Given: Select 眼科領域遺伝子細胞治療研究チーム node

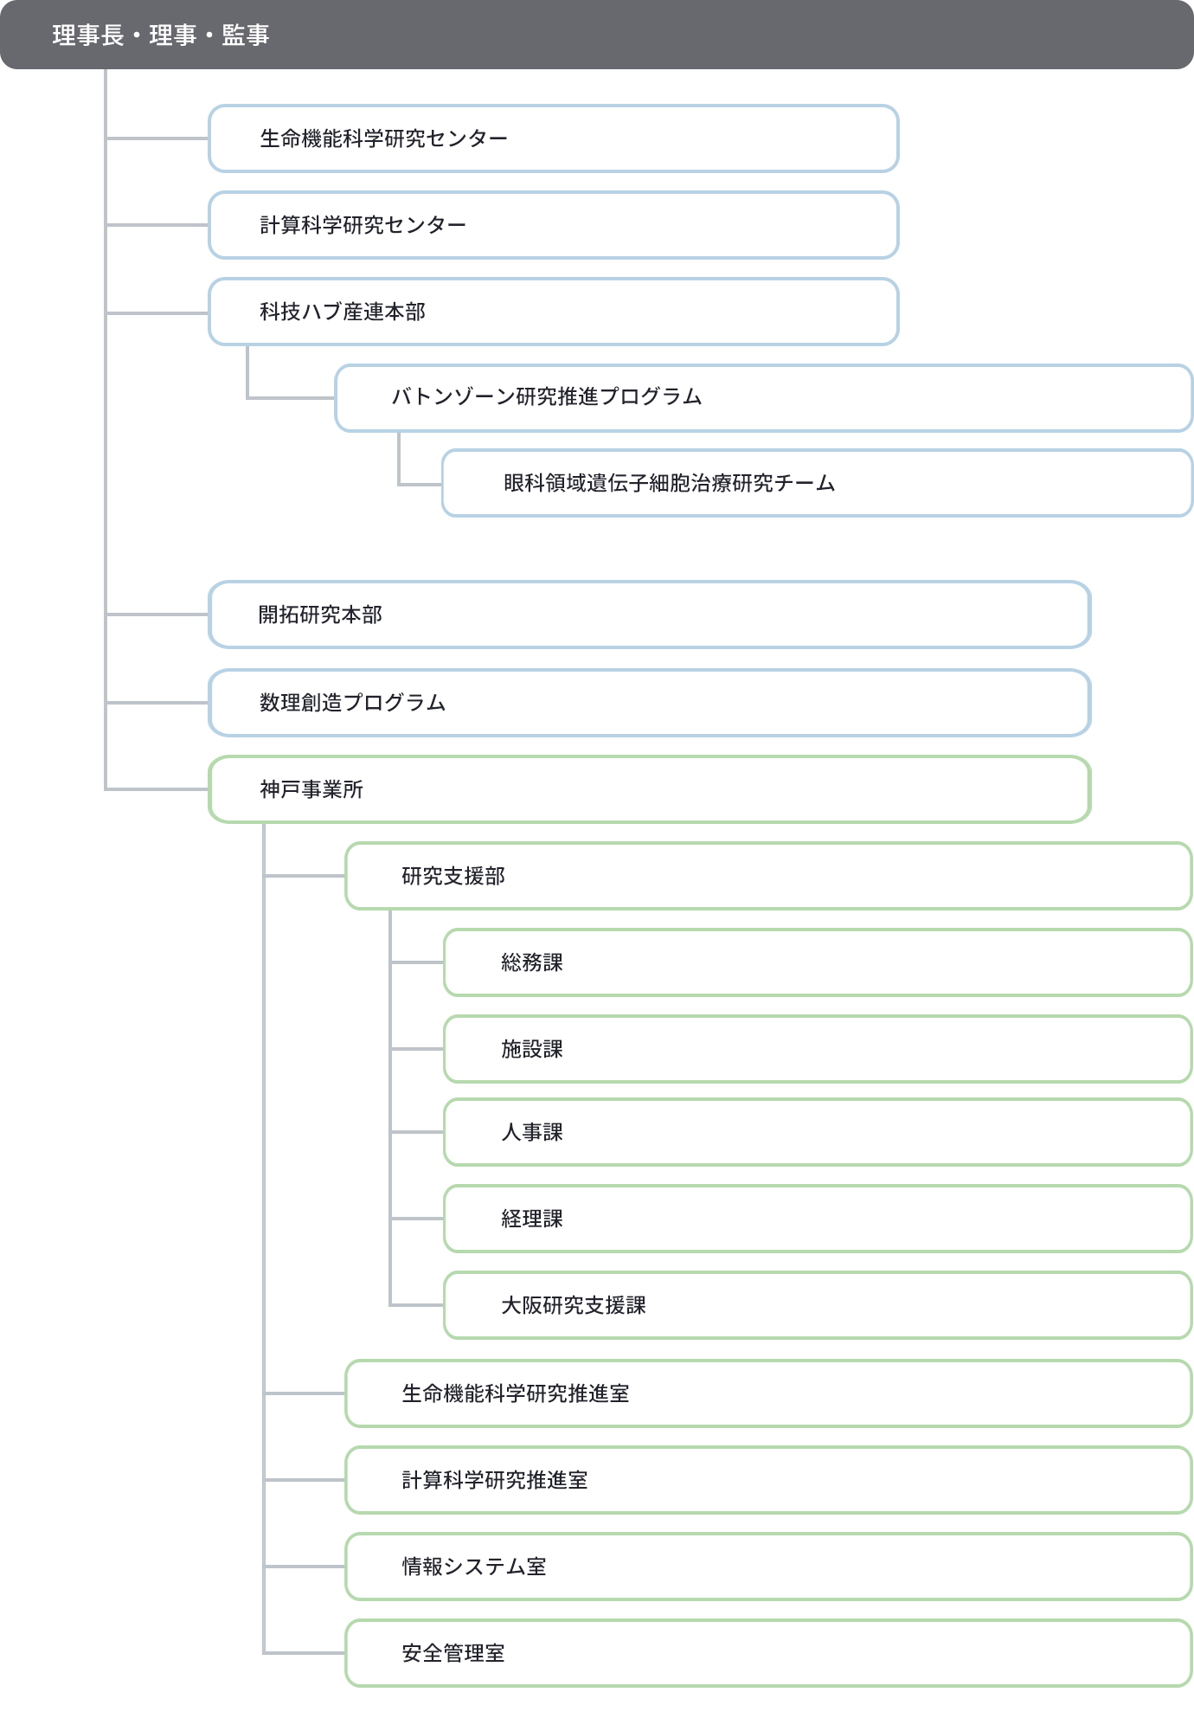Looking at the screenshot, I should [818, 483].
